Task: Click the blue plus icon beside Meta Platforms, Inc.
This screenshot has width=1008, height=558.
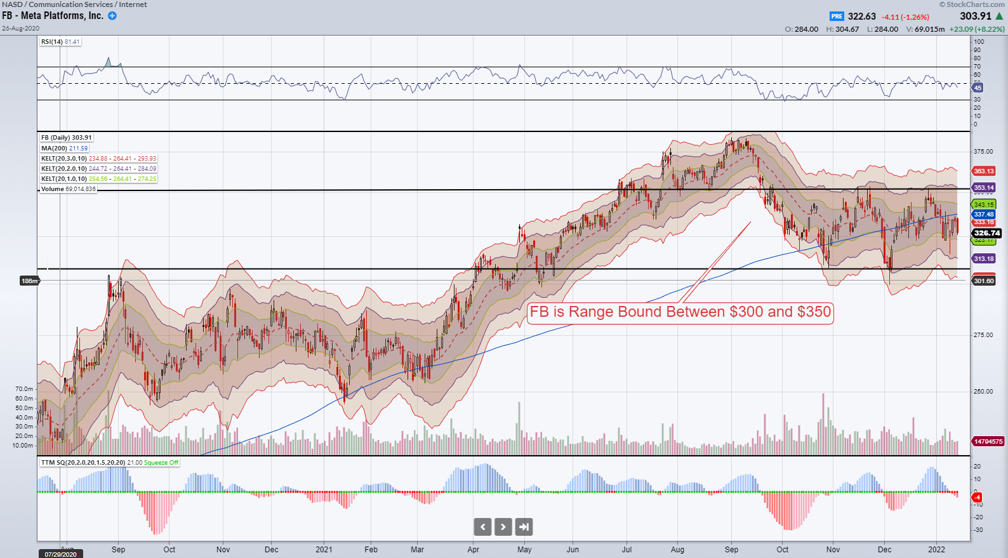Action: (x=112, y=16)
